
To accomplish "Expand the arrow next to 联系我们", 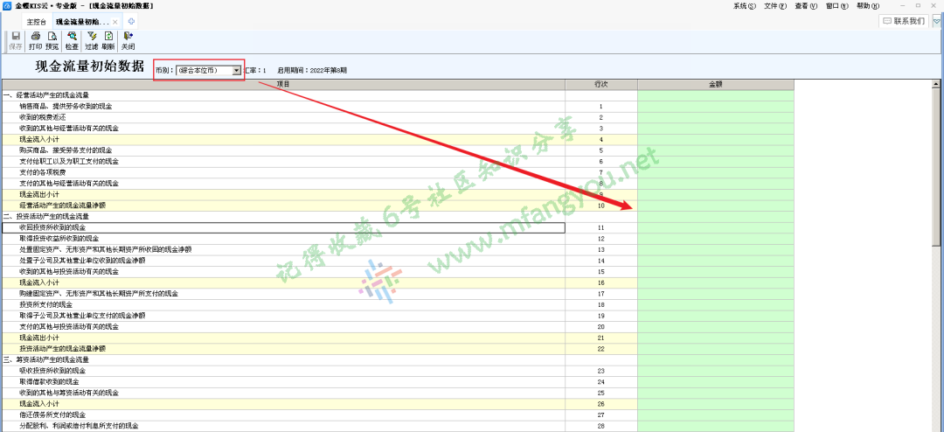I will coord(936,20).
